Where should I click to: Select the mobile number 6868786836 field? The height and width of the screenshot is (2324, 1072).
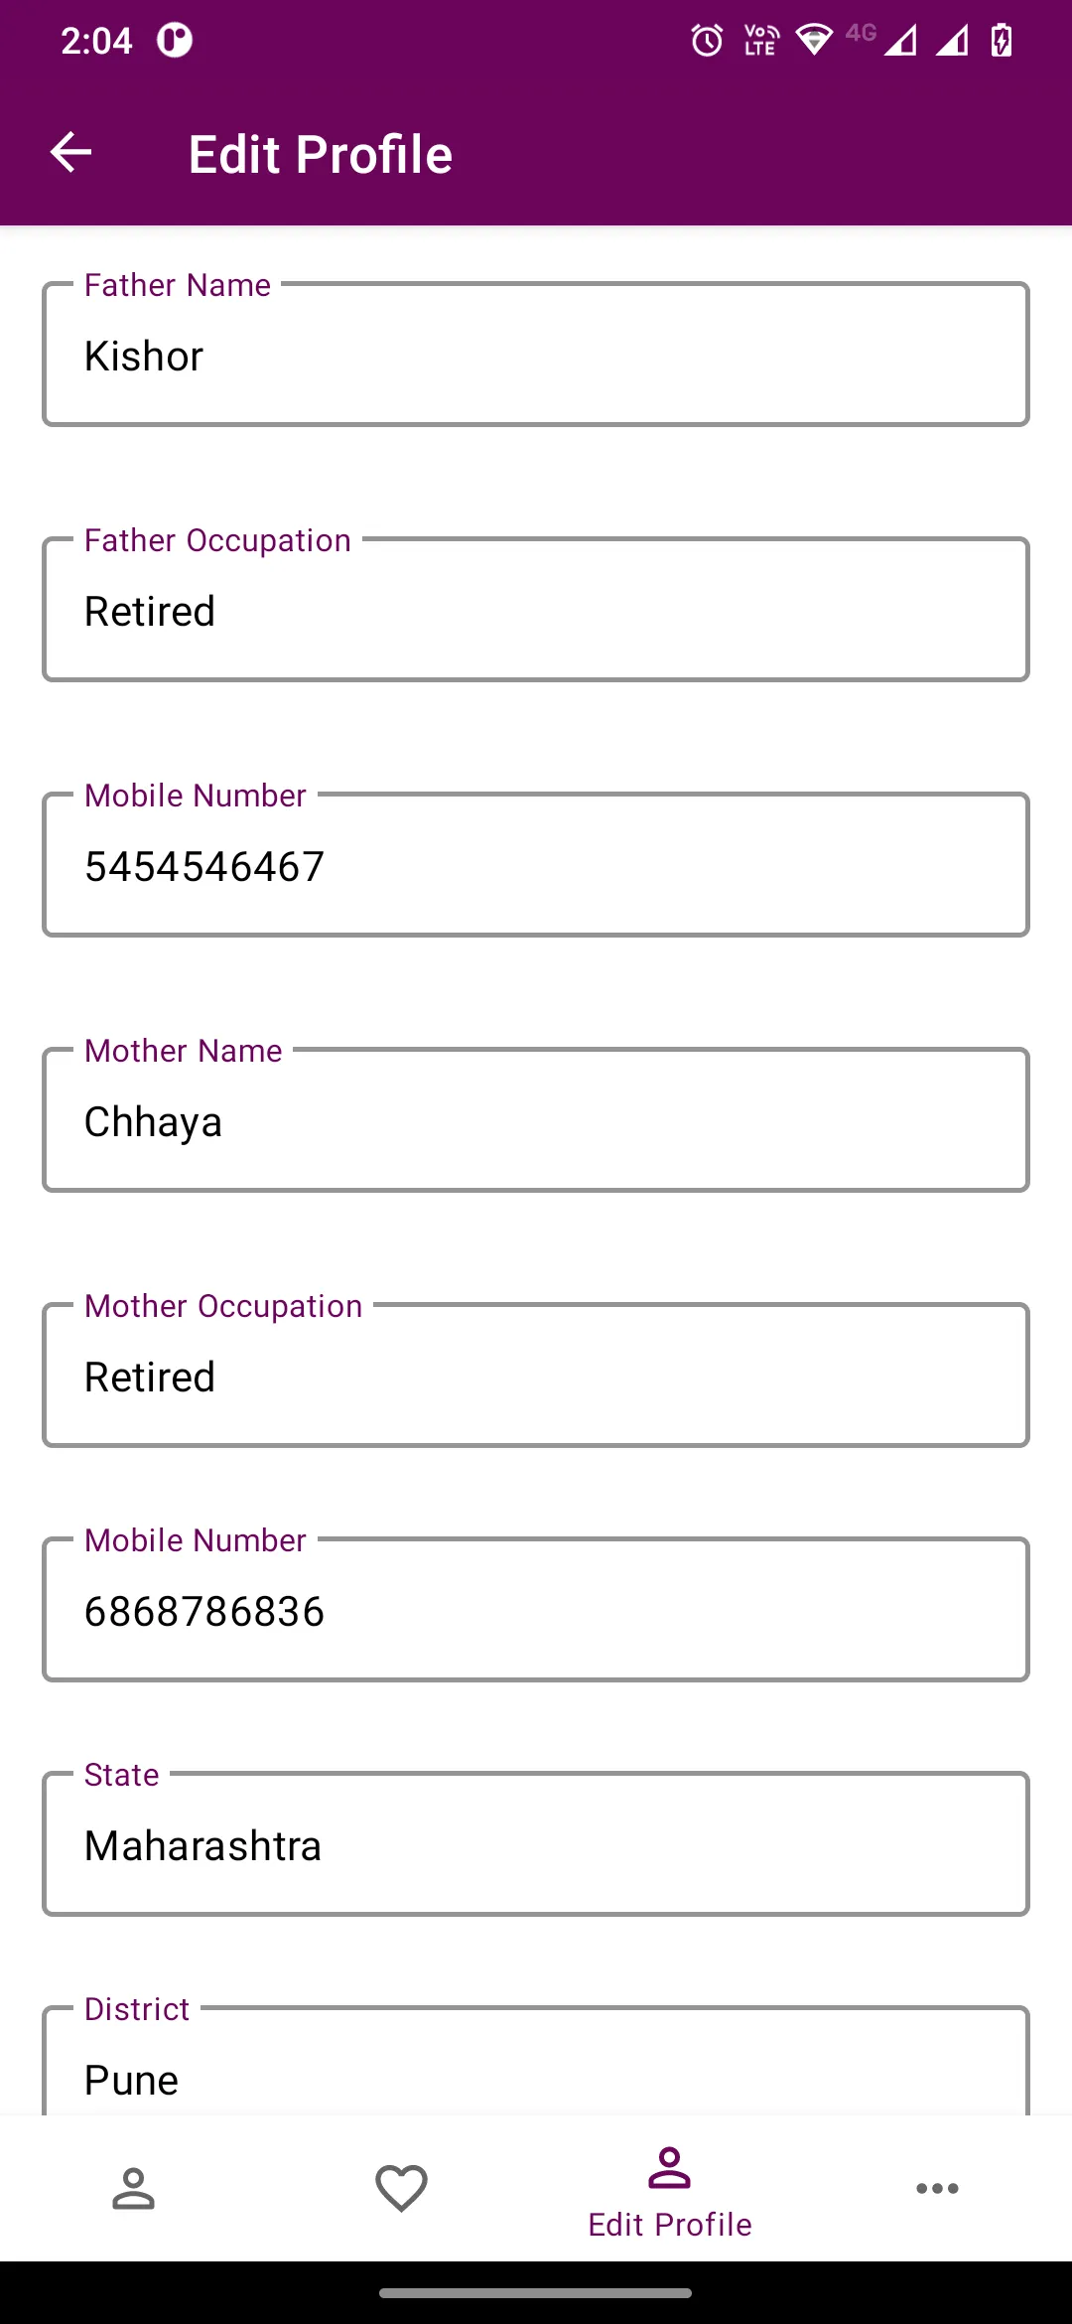[x=536, y=1610]
